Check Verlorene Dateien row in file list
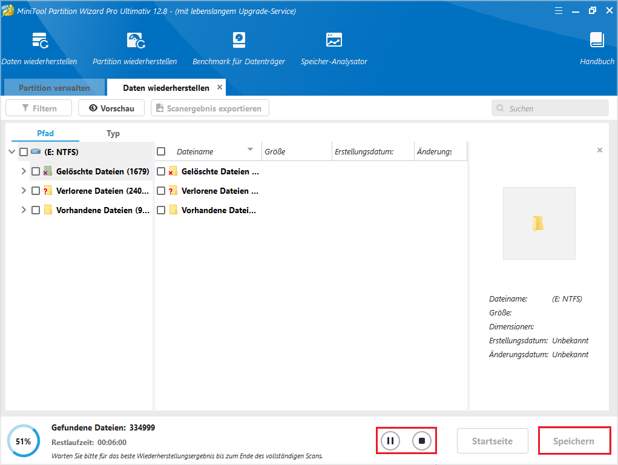Screen dimensions: 618x465 pos(161,191)
